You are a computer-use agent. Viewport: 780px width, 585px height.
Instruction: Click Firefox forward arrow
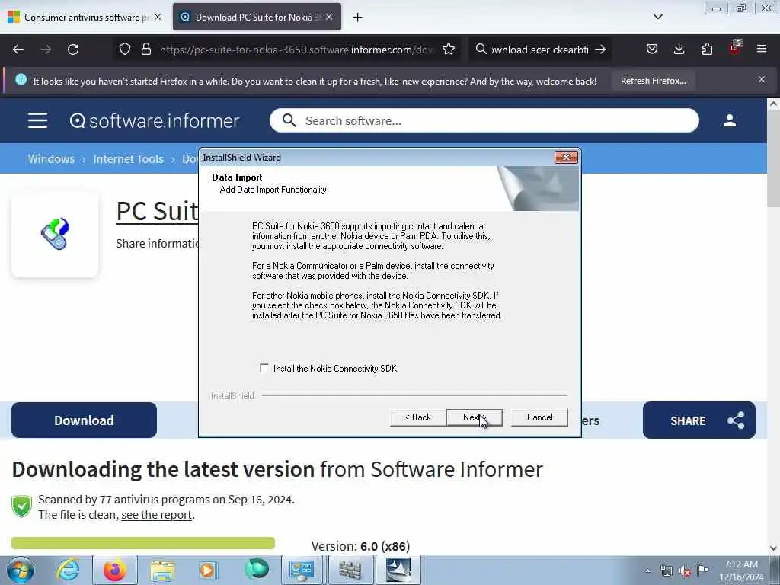click(46, 50)
